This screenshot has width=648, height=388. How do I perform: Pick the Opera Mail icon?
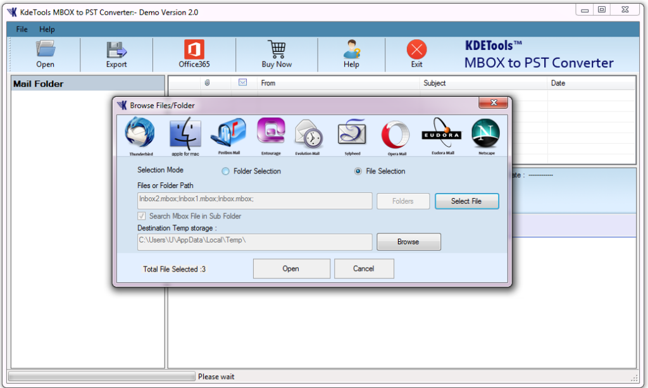[396, 134]
